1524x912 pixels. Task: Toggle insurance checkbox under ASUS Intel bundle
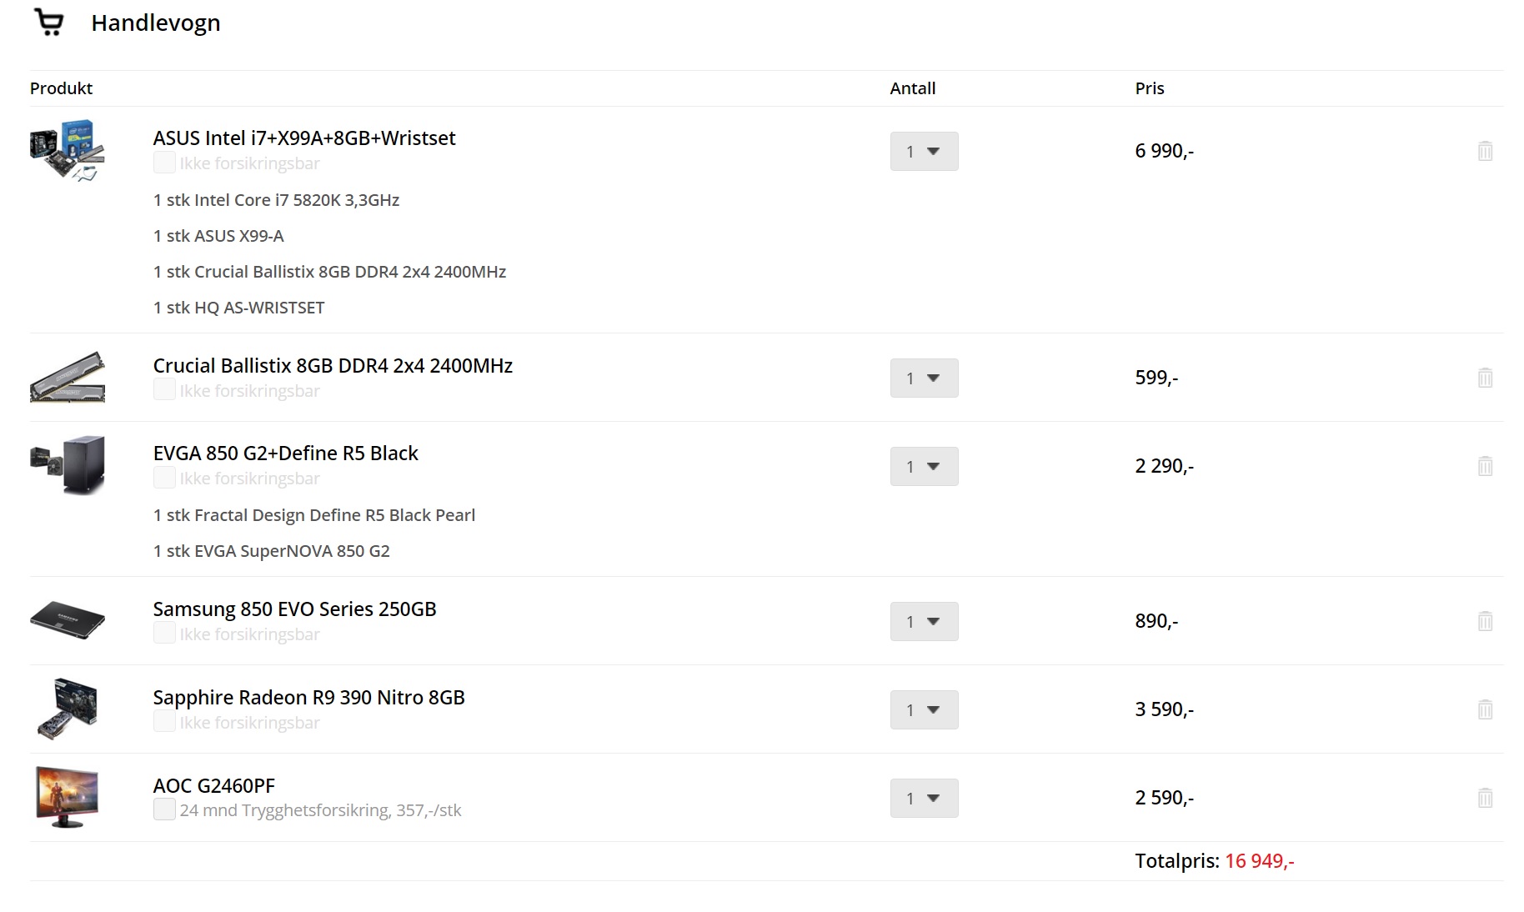pyautogui.click(x=164, y=163)
